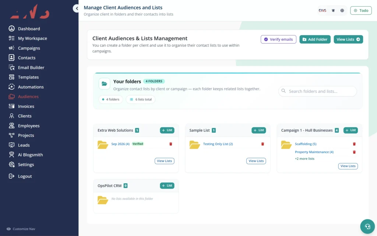
Task: Click the Verified badge on Sep 2026
Action: [x=138, y=144]
